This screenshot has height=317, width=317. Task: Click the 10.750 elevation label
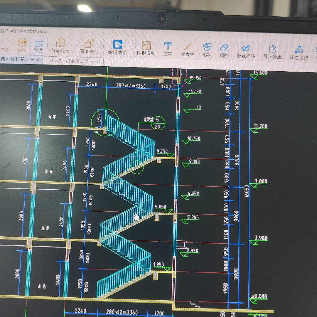pos(194,138)
